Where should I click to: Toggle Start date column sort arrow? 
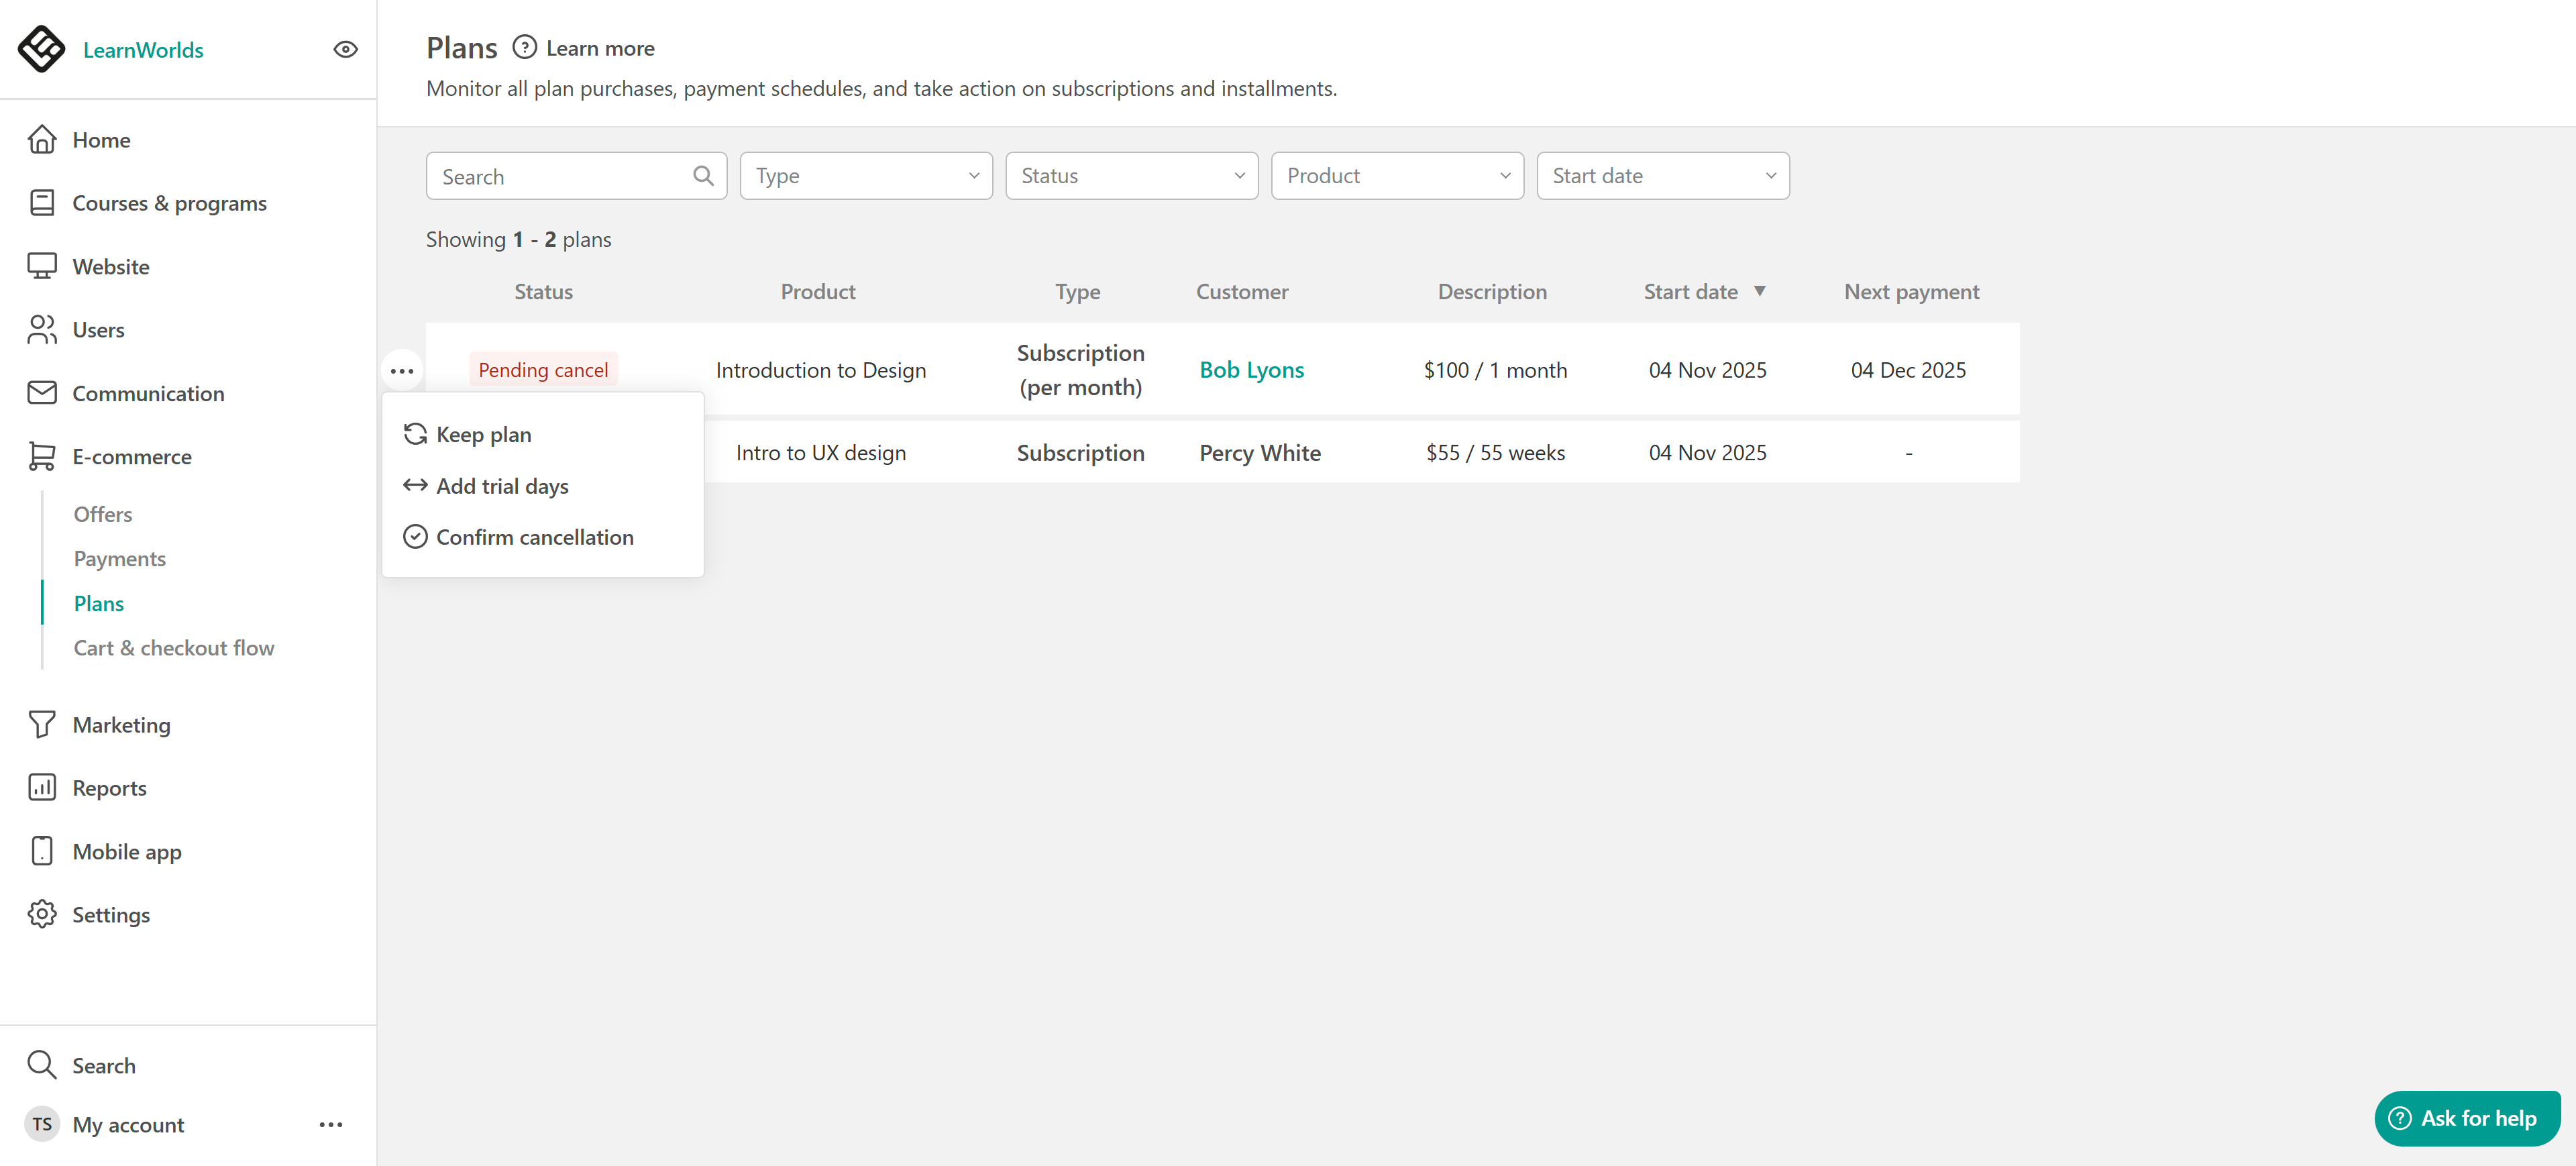click(x=1759, y=291)
